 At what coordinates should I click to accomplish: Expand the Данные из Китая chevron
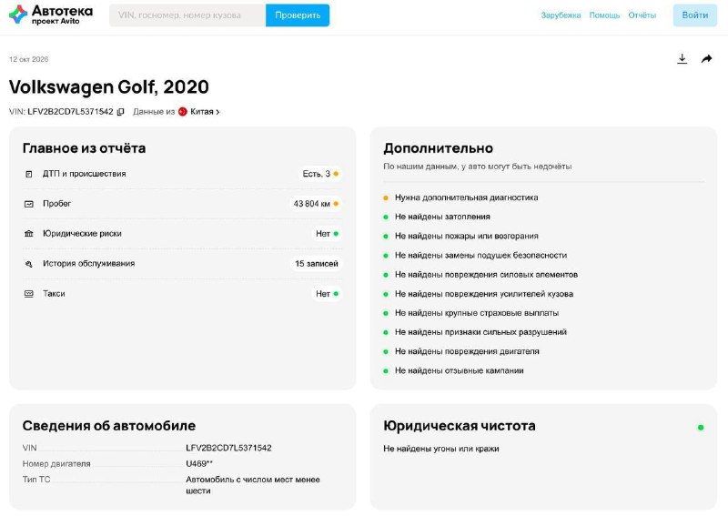tap(217, 112)
